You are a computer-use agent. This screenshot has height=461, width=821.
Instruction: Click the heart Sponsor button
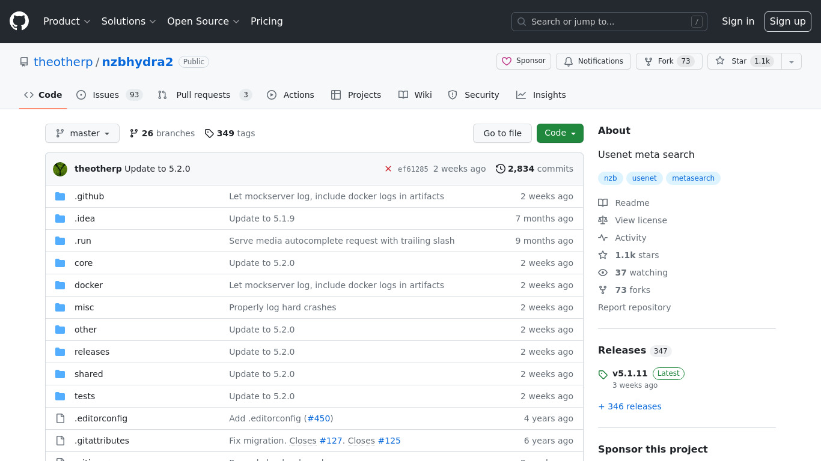[x=523, y=61]
